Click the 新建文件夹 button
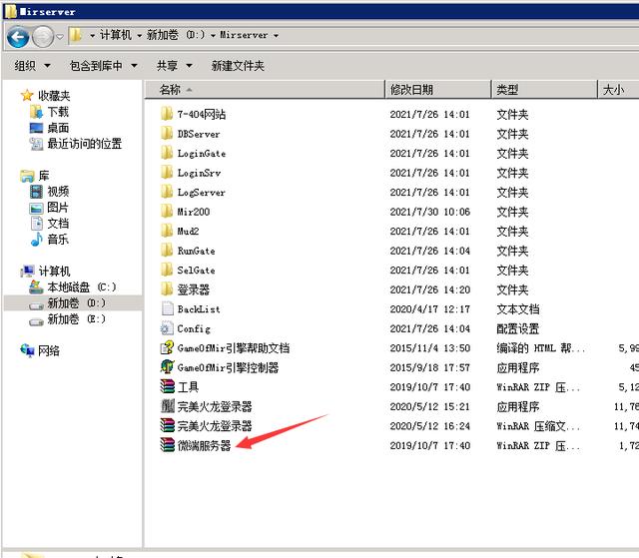Viewport: 639px width, 558px height. point(238,66)
